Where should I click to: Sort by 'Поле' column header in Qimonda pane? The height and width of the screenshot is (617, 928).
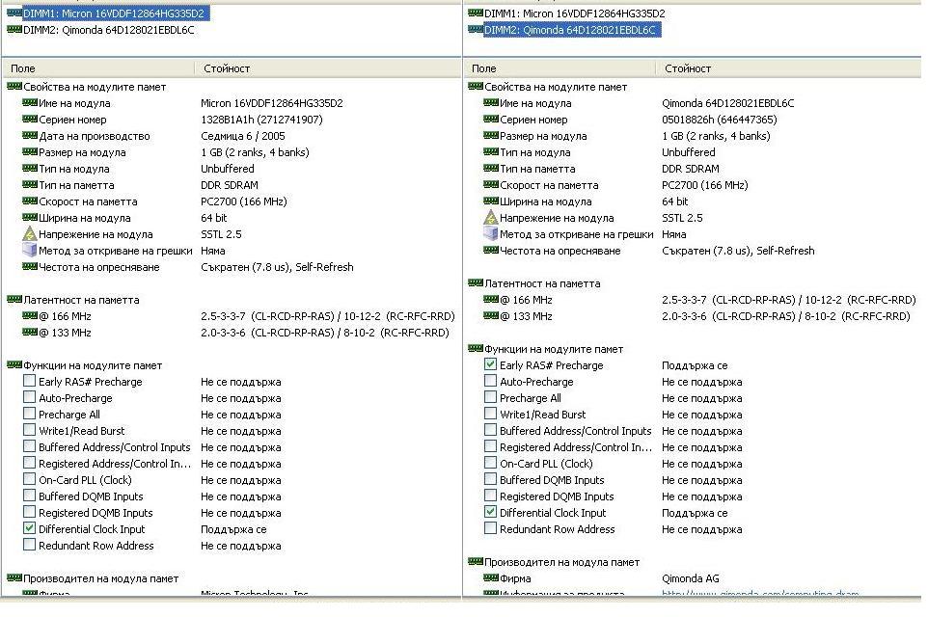click(560, 68)
